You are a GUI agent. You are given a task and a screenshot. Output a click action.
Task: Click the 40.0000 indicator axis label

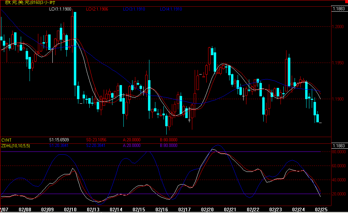[x=339, y=180]
